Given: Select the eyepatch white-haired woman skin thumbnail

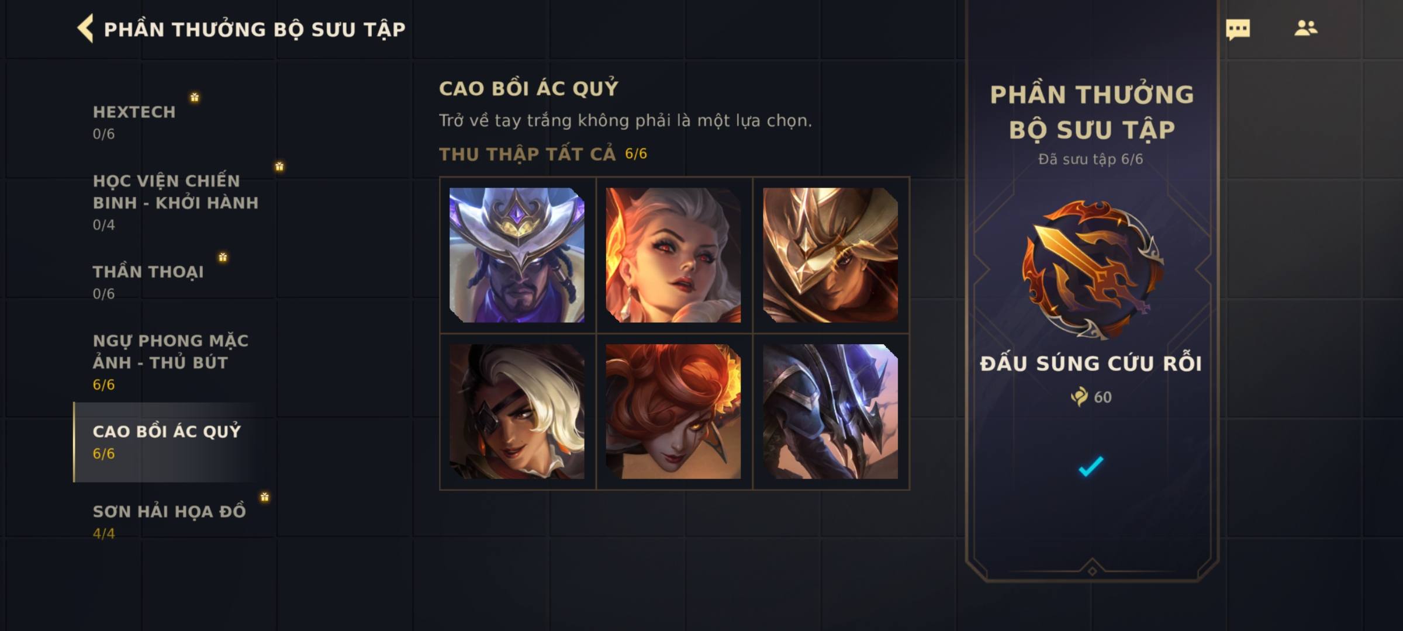Looking at the screenshot, I should pos(517,411).
